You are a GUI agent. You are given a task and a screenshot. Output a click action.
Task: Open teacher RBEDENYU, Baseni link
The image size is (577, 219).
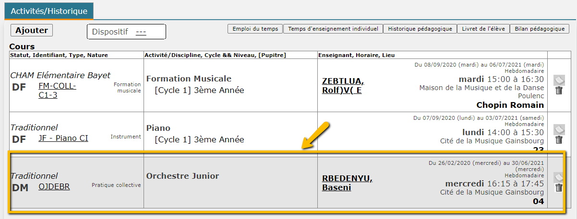(x=347, y=183)
